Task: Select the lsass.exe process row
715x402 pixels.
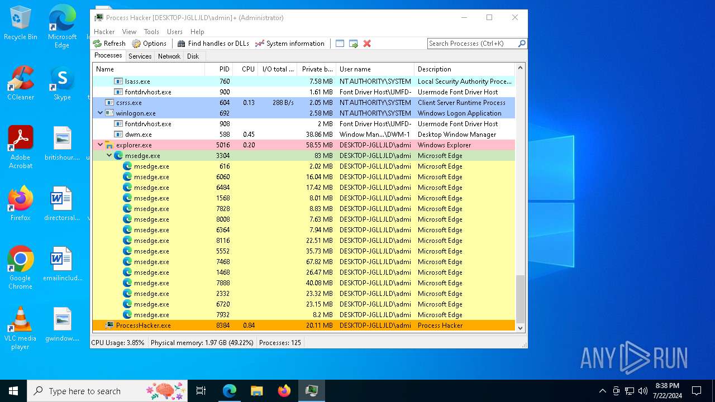Action: (x=303, y=82)
